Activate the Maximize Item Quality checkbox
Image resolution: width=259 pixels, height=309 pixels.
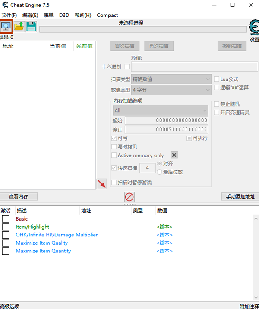6,243
